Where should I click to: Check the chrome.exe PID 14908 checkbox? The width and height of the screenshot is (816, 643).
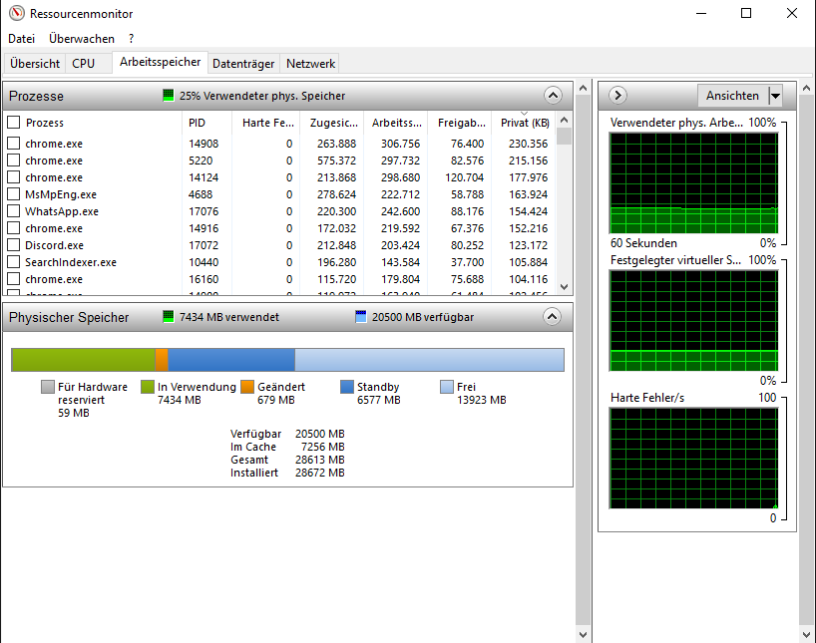pos(14,144)
